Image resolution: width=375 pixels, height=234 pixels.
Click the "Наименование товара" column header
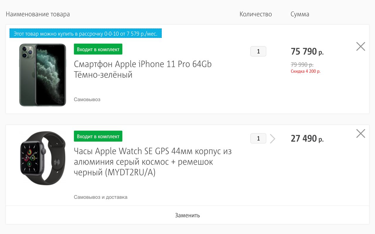[x=38, y=14]
